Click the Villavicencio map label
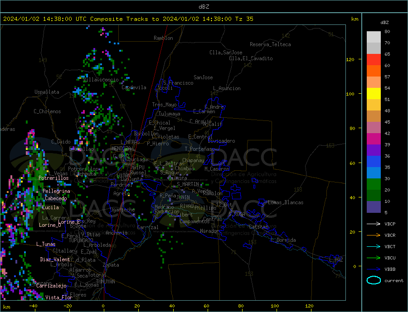This screenshot has height=312, width=408. (x=101, y=80)
